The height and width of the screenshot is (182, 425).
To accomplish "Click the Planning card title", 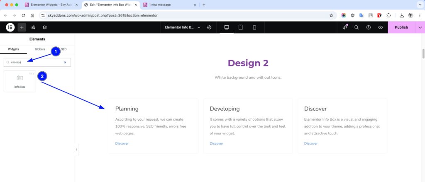I will click(x=127, y=109).
